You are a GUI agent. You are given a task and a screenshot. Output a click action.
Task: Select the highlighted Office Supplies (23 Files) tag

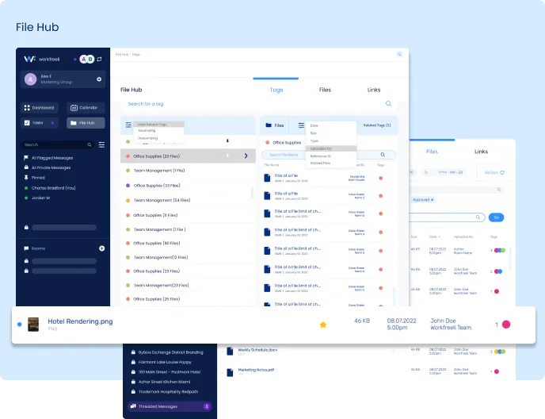tap(188, 156)
